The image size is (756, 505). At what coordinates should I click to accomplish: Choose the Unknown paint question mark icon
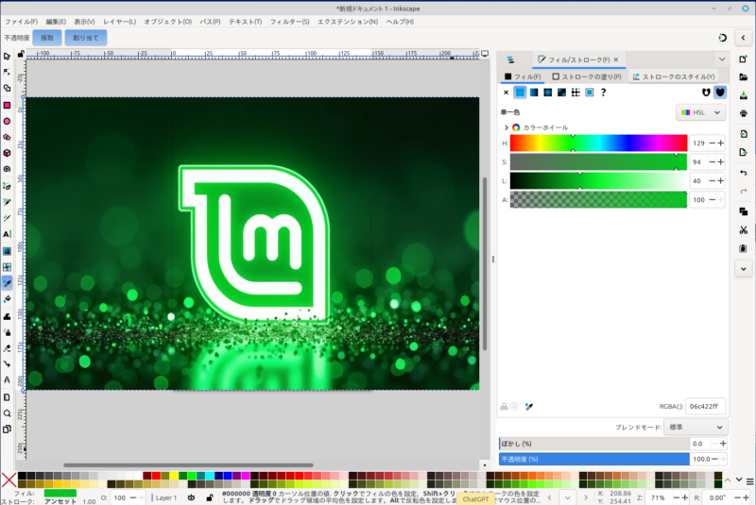click(x=604, y=93)
